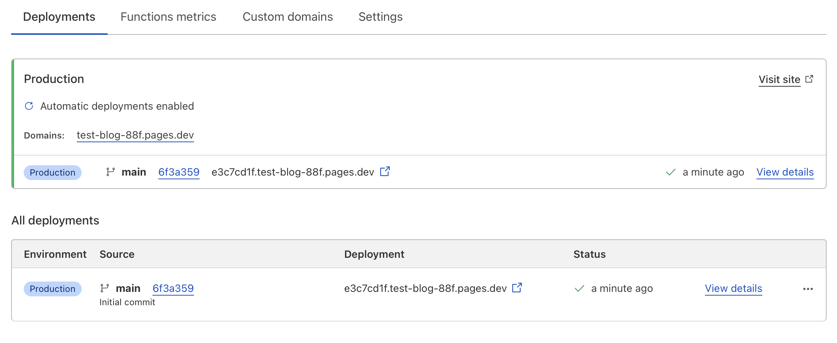View details of the latest production deployment
Viewport: 837px width, 343px height.
pos(785,172)
